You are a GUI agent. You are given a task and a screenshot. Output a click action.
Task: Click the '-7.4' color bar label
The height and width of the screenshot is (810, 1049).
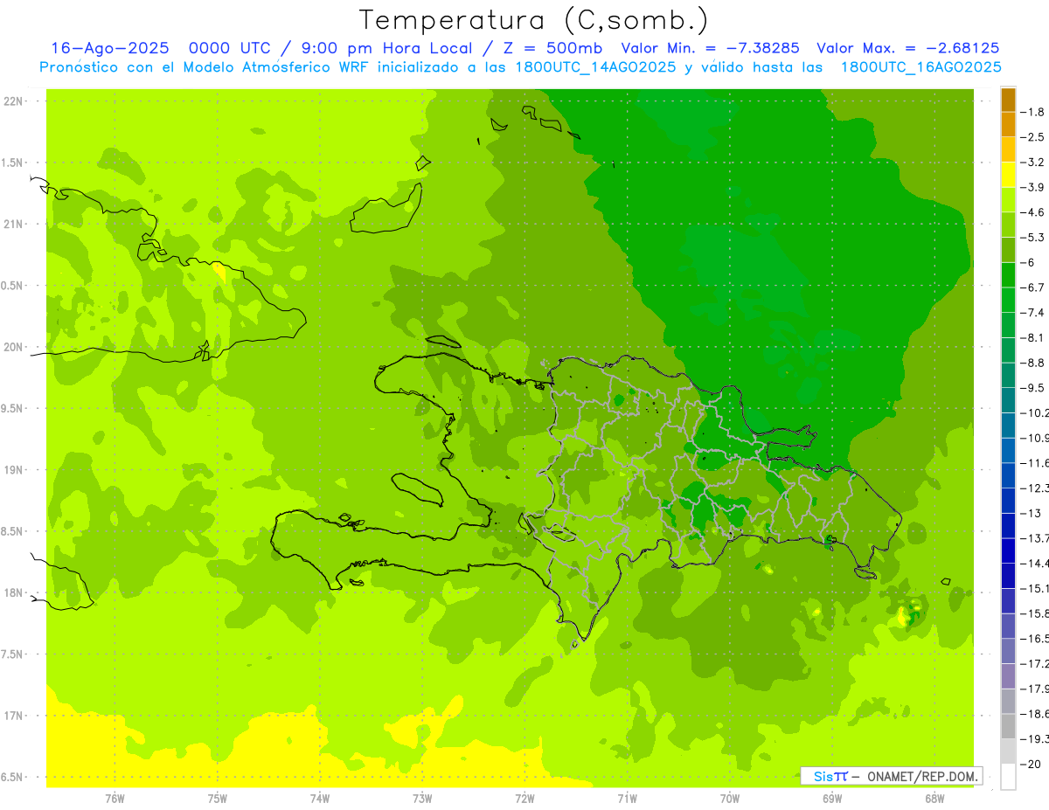coord(1032,313)
